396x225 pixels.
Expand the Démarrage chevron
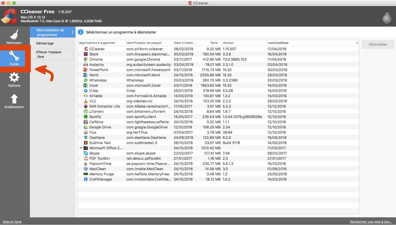tap(73, 43)
